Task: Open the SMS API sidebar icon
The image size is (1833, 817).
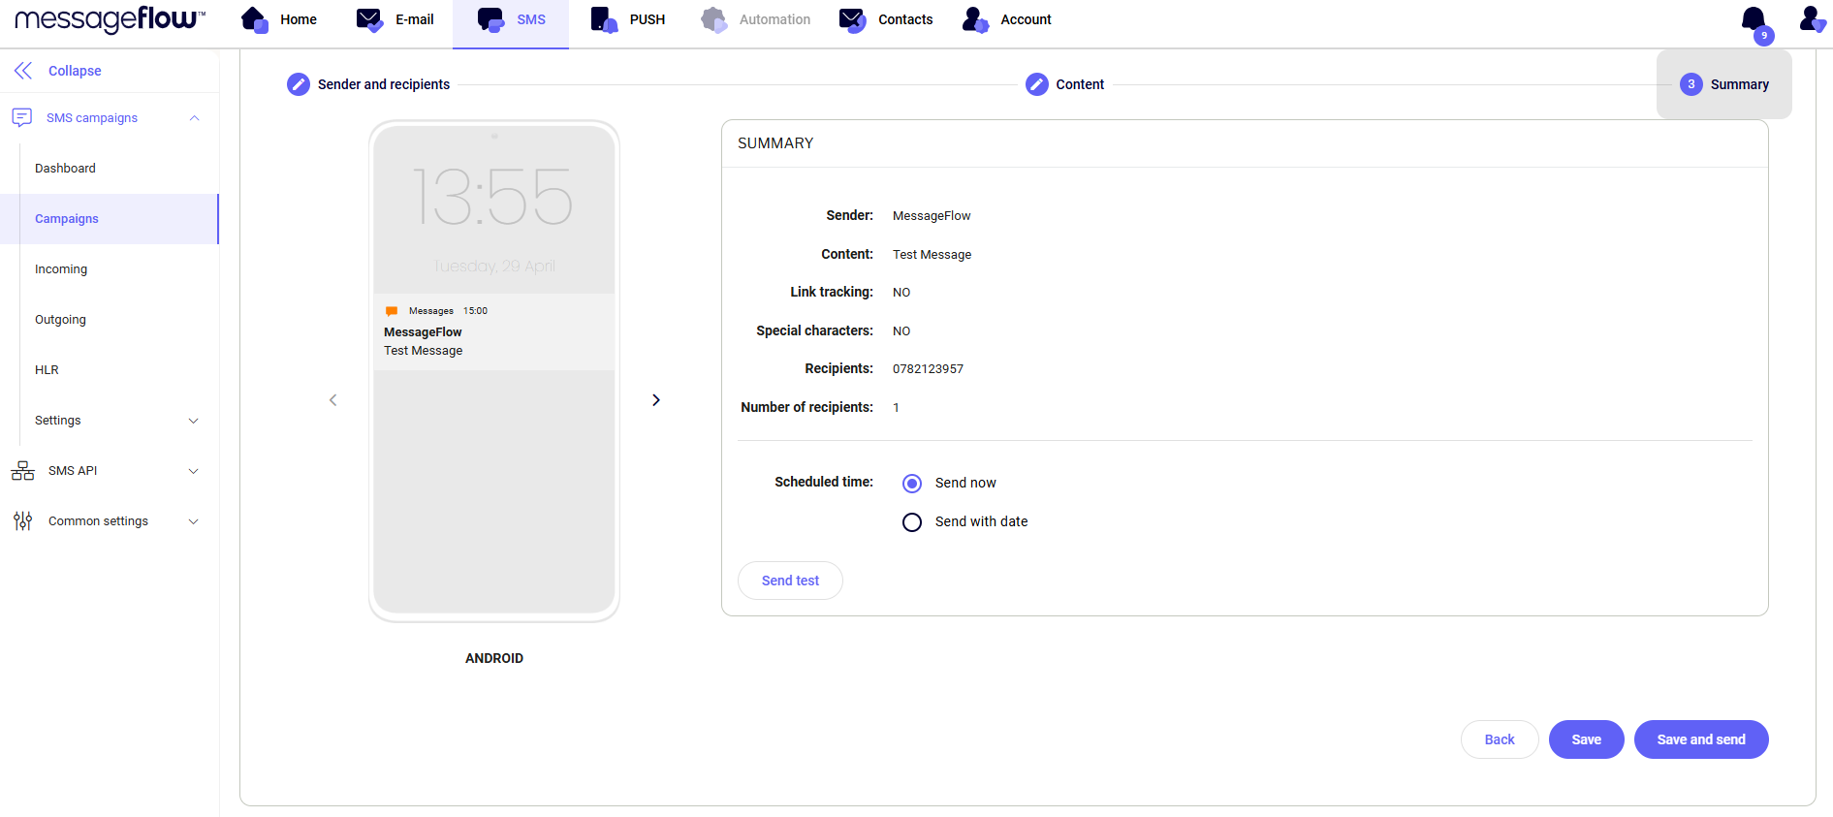Action: [x=23, y=471]
